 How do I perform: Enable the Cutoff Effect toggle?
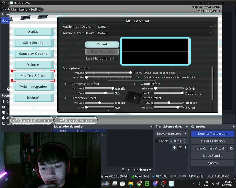click(136, 84)
